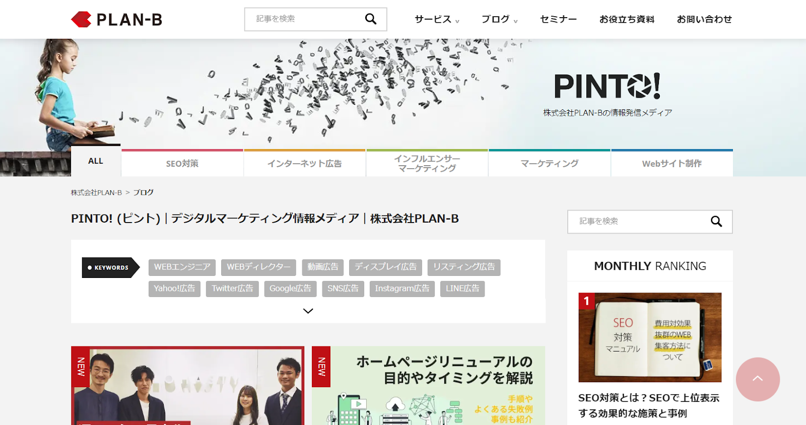The height and width of the screenshot is (425, 806).
Task: Expand the ブログ dropdown menu
Action: 499,20
